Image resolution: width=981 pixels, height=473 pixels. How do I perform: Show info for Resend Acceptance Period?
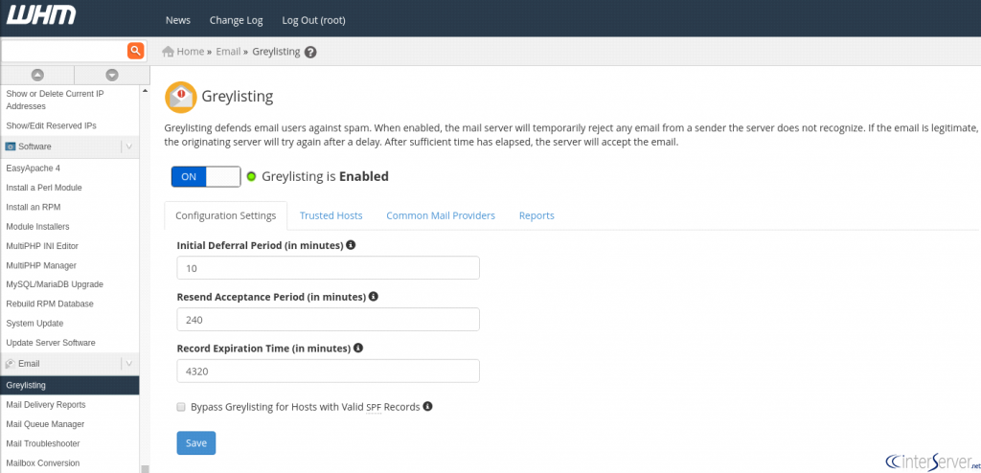tap(374, 296)
